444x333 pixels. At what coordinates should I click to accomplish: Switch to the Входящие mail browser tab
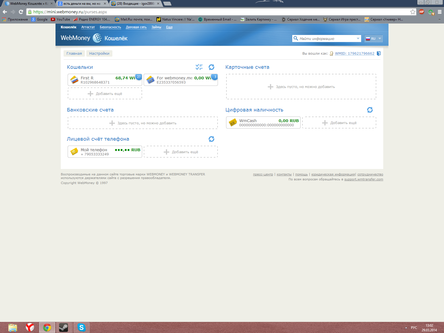pyautogui.click(x=136, y=4)
